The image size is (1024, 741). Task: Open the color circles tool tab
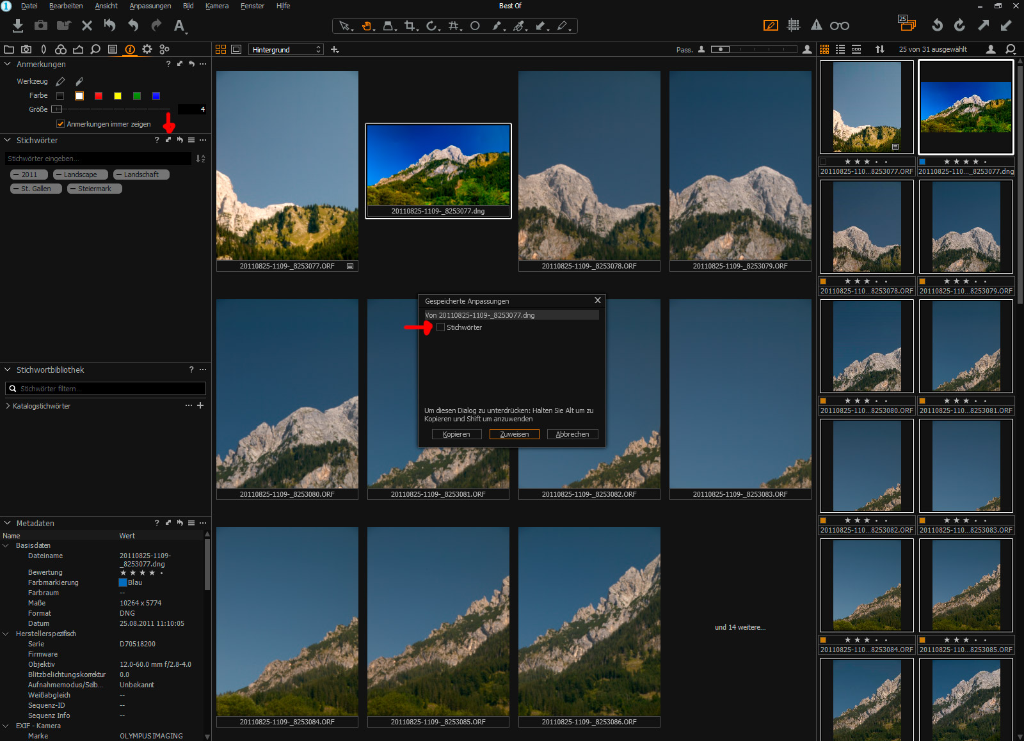click(61, 49)
